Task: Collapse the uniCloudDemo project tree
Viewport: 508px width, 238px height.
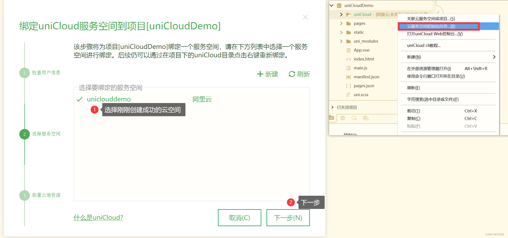Action: pyautogui.click(x=332, y=5)
